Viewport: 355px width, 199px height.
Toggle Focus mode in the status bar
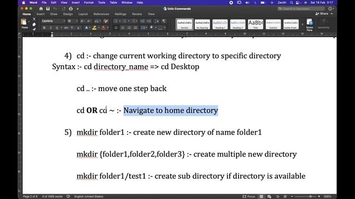249,197
